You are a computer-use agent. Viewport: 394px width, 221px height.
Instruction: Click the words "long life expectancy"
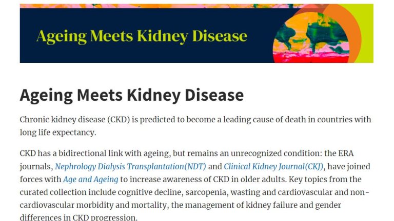click(58, 132)
